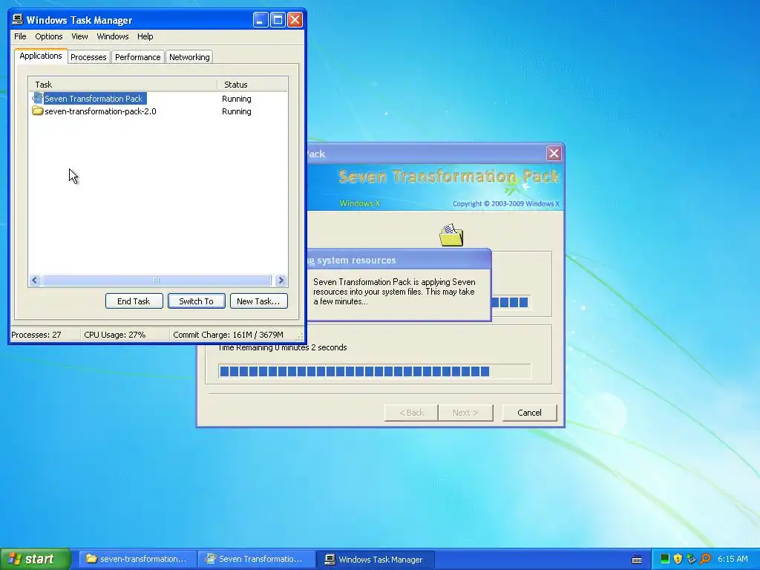Click the seven-transformation-pack-2.0 folder icon
This screenshot has width=760, height=570.
click(37, 111)
